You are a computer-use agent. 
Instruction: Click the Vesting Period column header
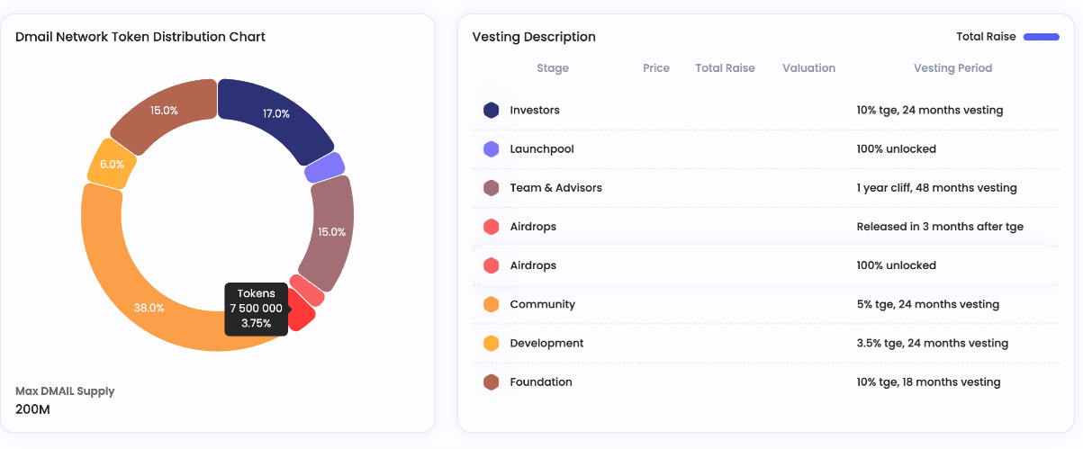pyautogui.click(x=952, y=68)
